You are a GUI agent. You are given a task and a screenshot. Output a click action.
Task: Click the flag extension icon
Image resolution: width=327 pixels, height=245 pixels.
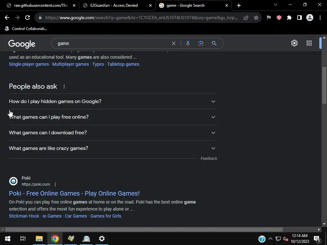(269, 18)
